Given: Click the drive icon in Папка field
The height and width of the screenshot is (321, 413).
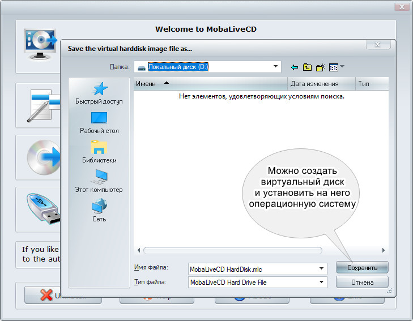Looking at the screenshot, I should click(x=142, y=67).
